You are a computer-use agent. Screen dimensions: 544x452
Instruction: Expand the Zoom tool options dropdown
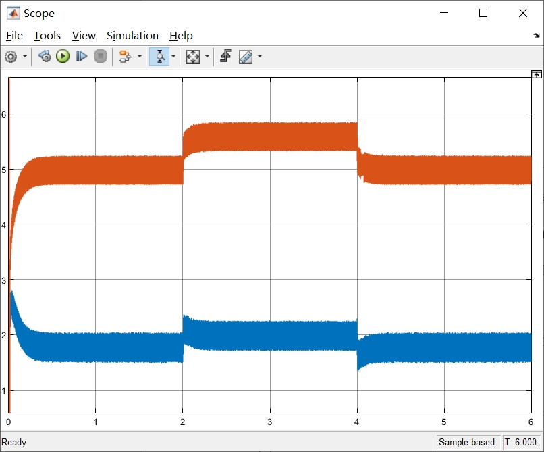click(x=173, y=56)
